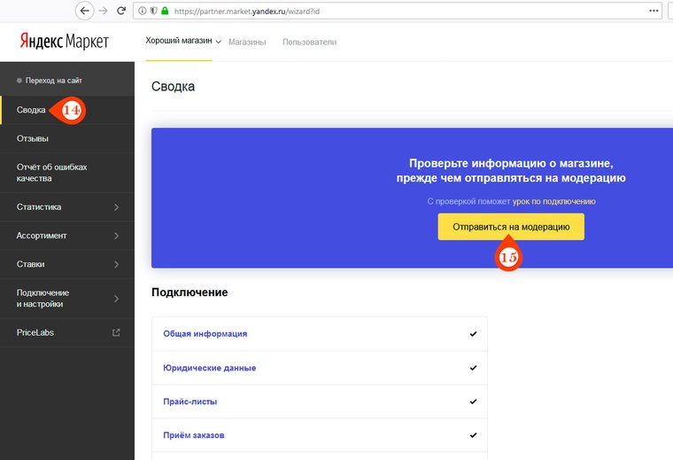Select Отзывы in the sidebar
673x460 pixels.
(x=33, y=138)
